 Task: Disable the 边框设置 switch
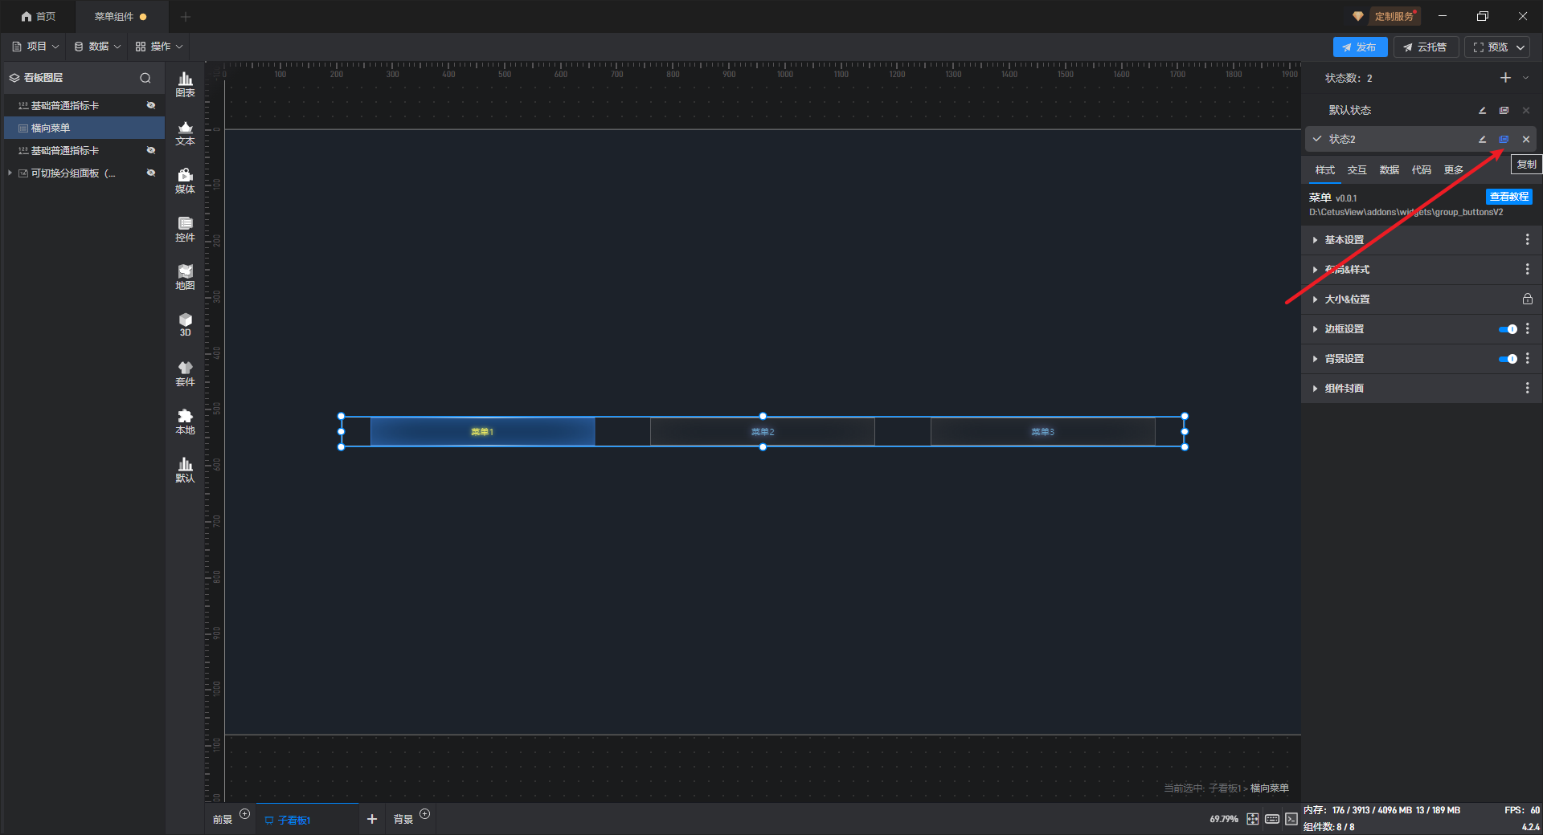coord(1508,329)
